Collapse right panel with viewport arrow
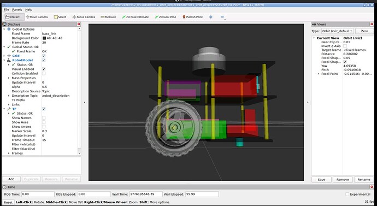The width and height of the screenshot is (377, 206). pyautogui.click(x=308, y=102)
